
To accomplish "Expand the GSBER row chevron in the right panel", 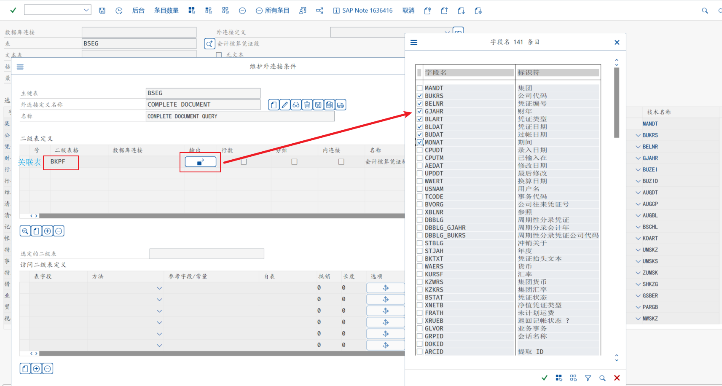I will pos(638,296).
